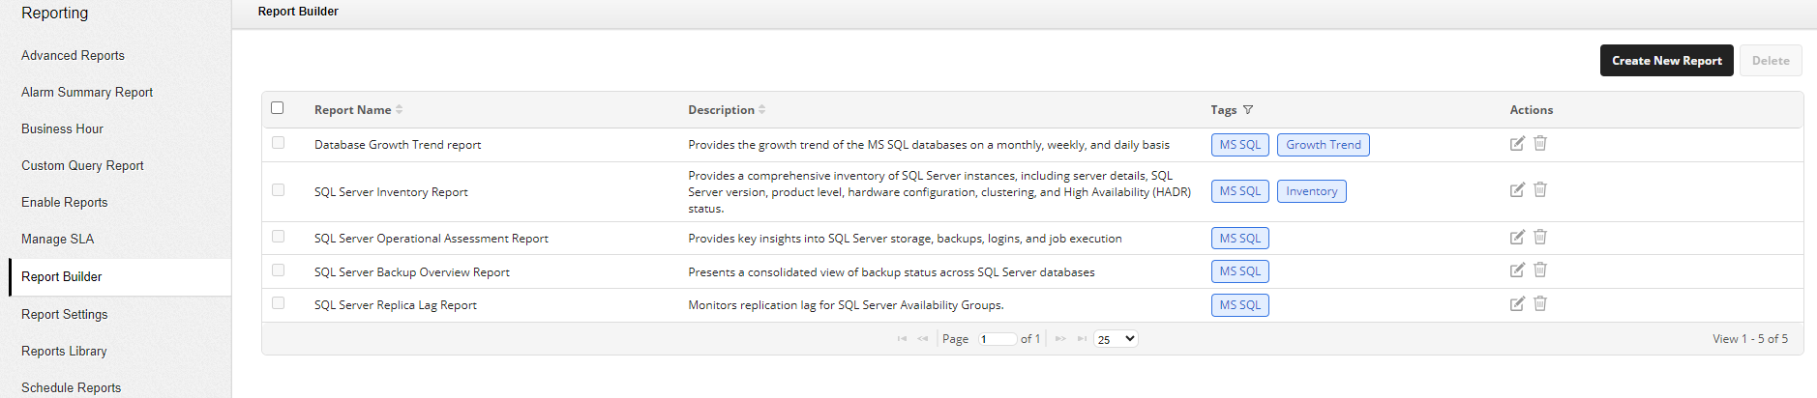Edit SQL Server Operational Assessment Report
The image size is (1817, 398).
pos(1517,238)
